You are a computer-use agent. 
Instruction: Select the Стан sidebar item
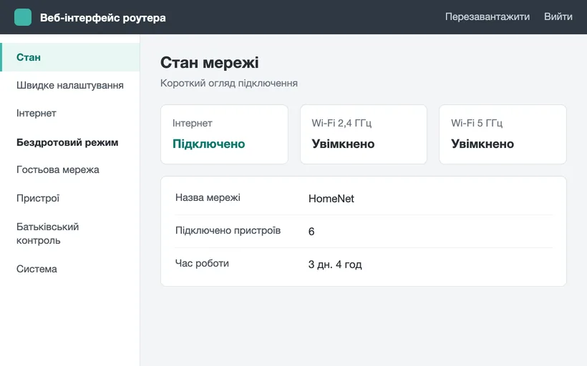tap(70, 57)
